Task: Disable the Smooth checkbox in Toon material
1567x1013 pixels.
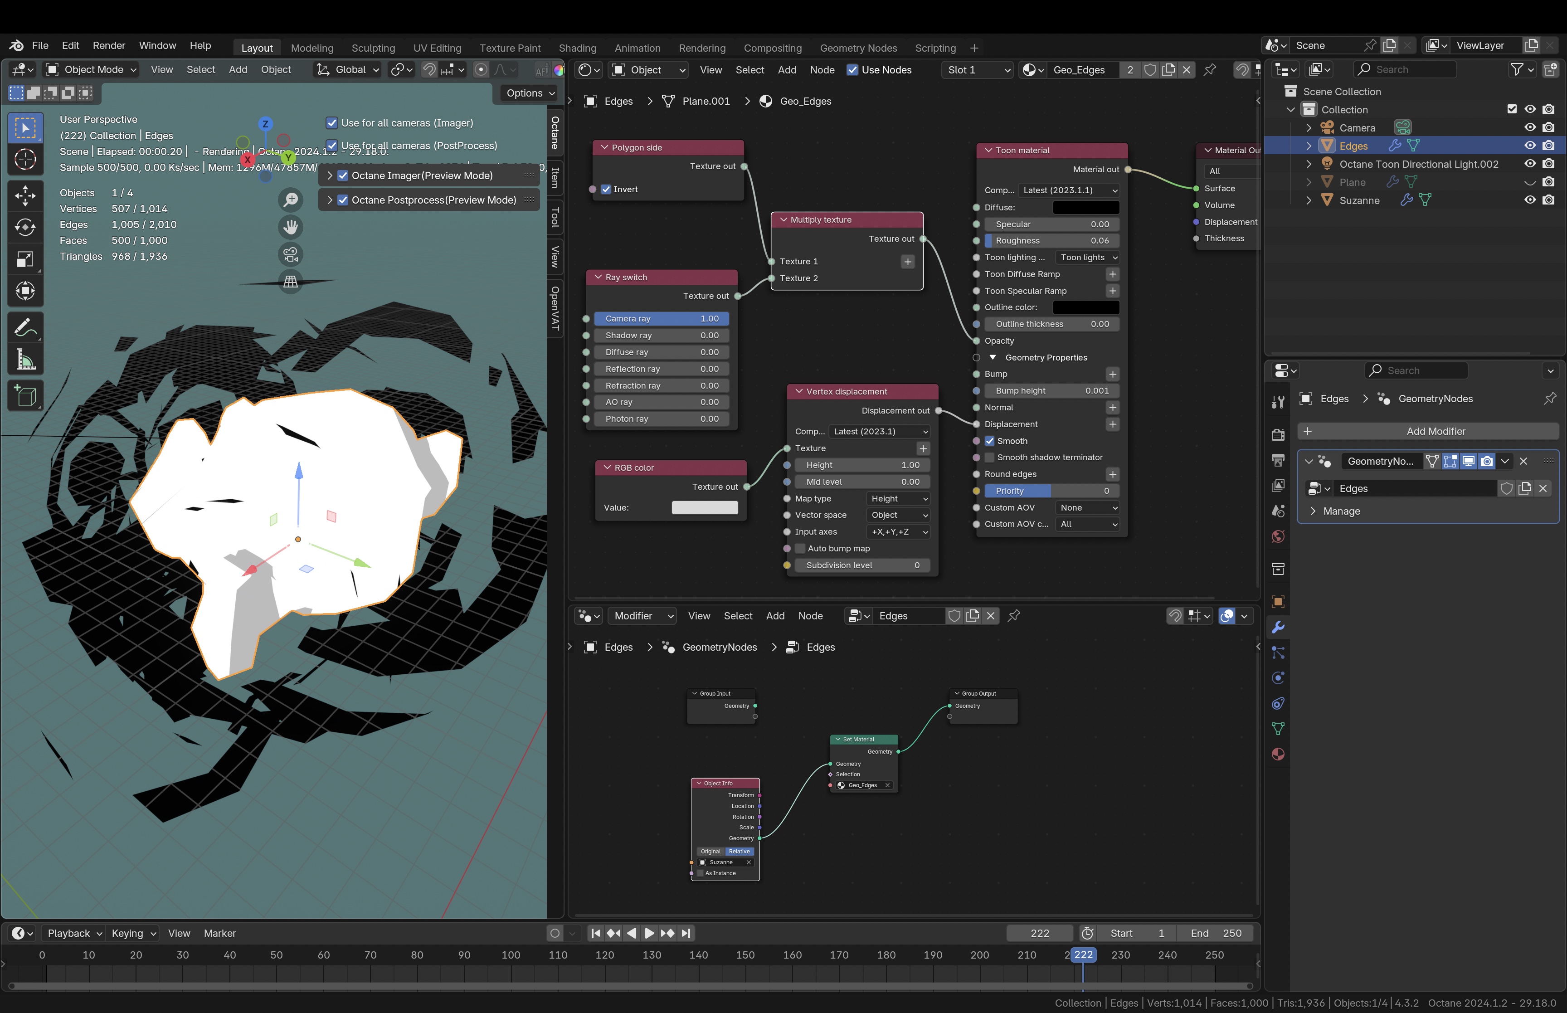Action: [x=990, y=441]
